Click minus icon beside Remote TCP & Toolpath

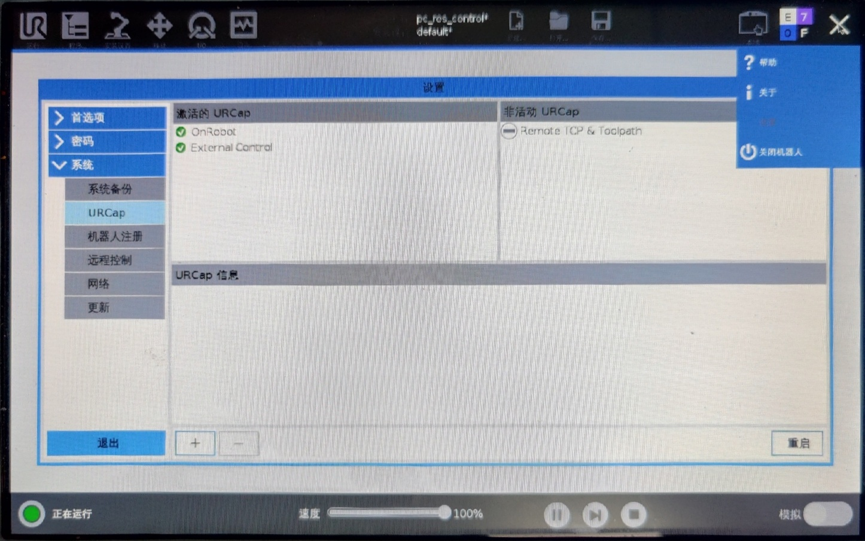(x=509, y=130)
